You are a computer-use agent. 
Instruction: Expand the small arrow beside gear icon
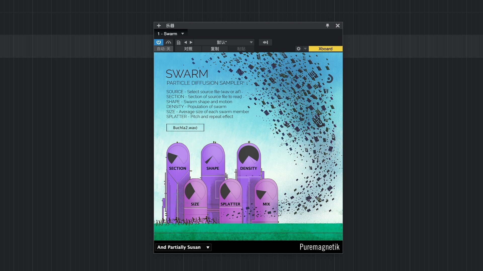(x=305, y=49)
